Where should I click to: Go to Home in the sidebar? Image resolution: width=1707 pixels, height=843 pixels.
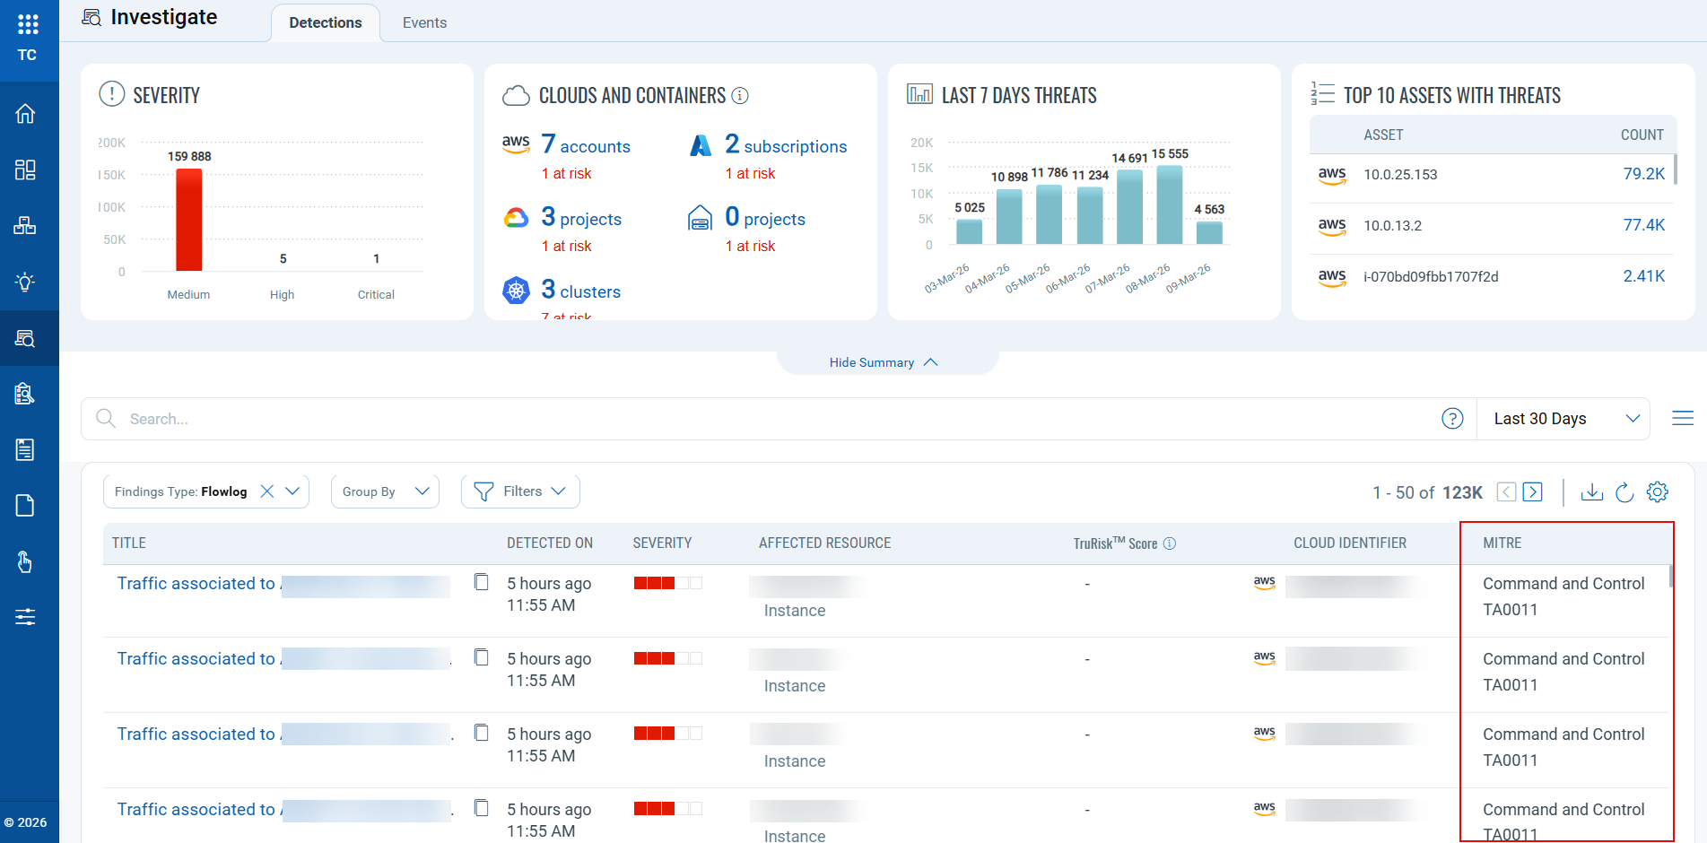coord(25,114)
